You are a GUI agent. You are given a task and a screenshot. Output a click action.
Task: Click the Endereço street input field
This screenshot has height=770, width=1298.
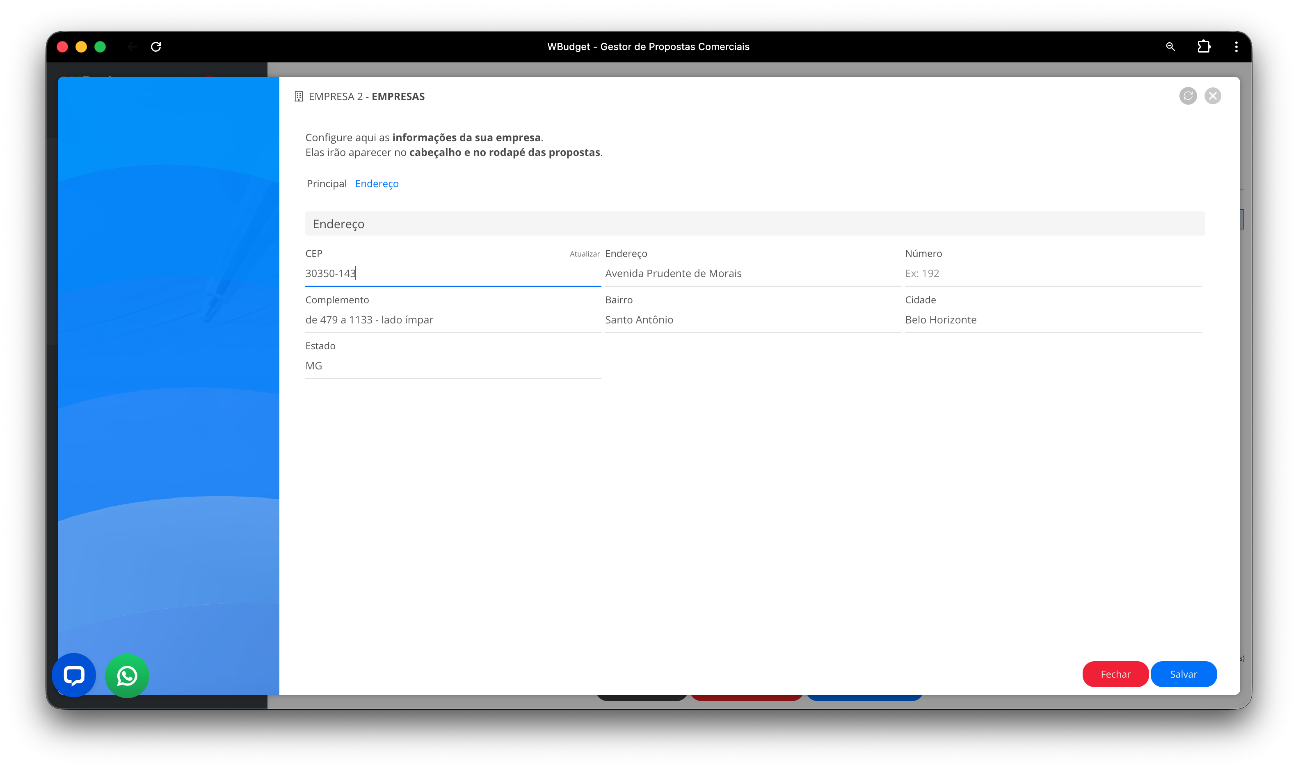pyautogui.click(x=752, y=273)
